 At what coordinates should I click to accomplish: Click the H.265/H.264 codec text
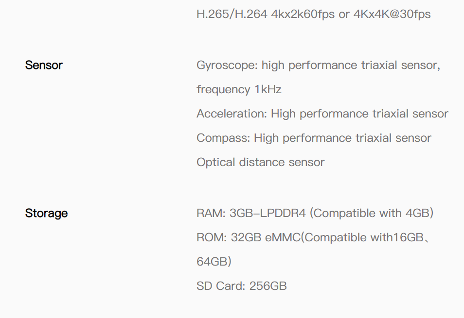point(232,14)
